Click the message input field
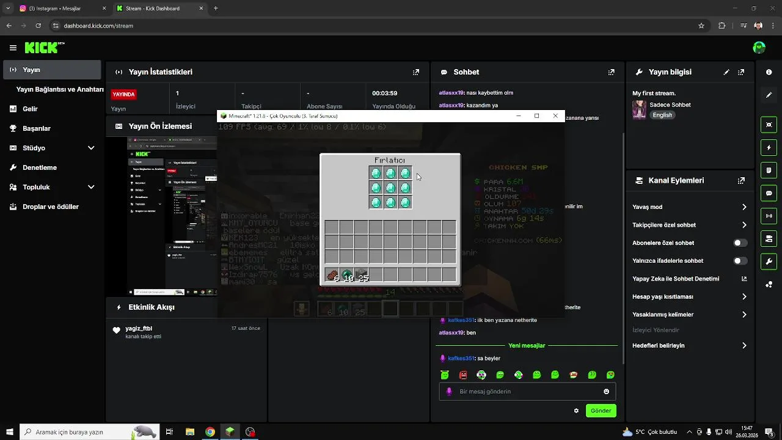Screen dimensions: 782x440 coord(527,392)
